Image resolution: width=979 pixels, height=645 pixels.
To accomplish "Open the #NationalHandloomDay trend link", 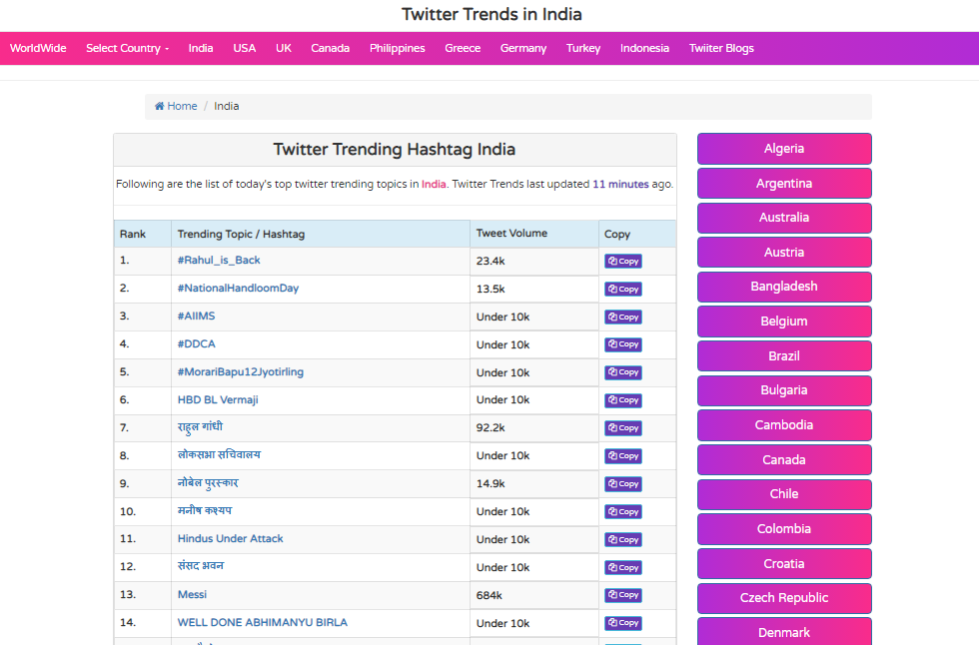I will tap(238, 289).
